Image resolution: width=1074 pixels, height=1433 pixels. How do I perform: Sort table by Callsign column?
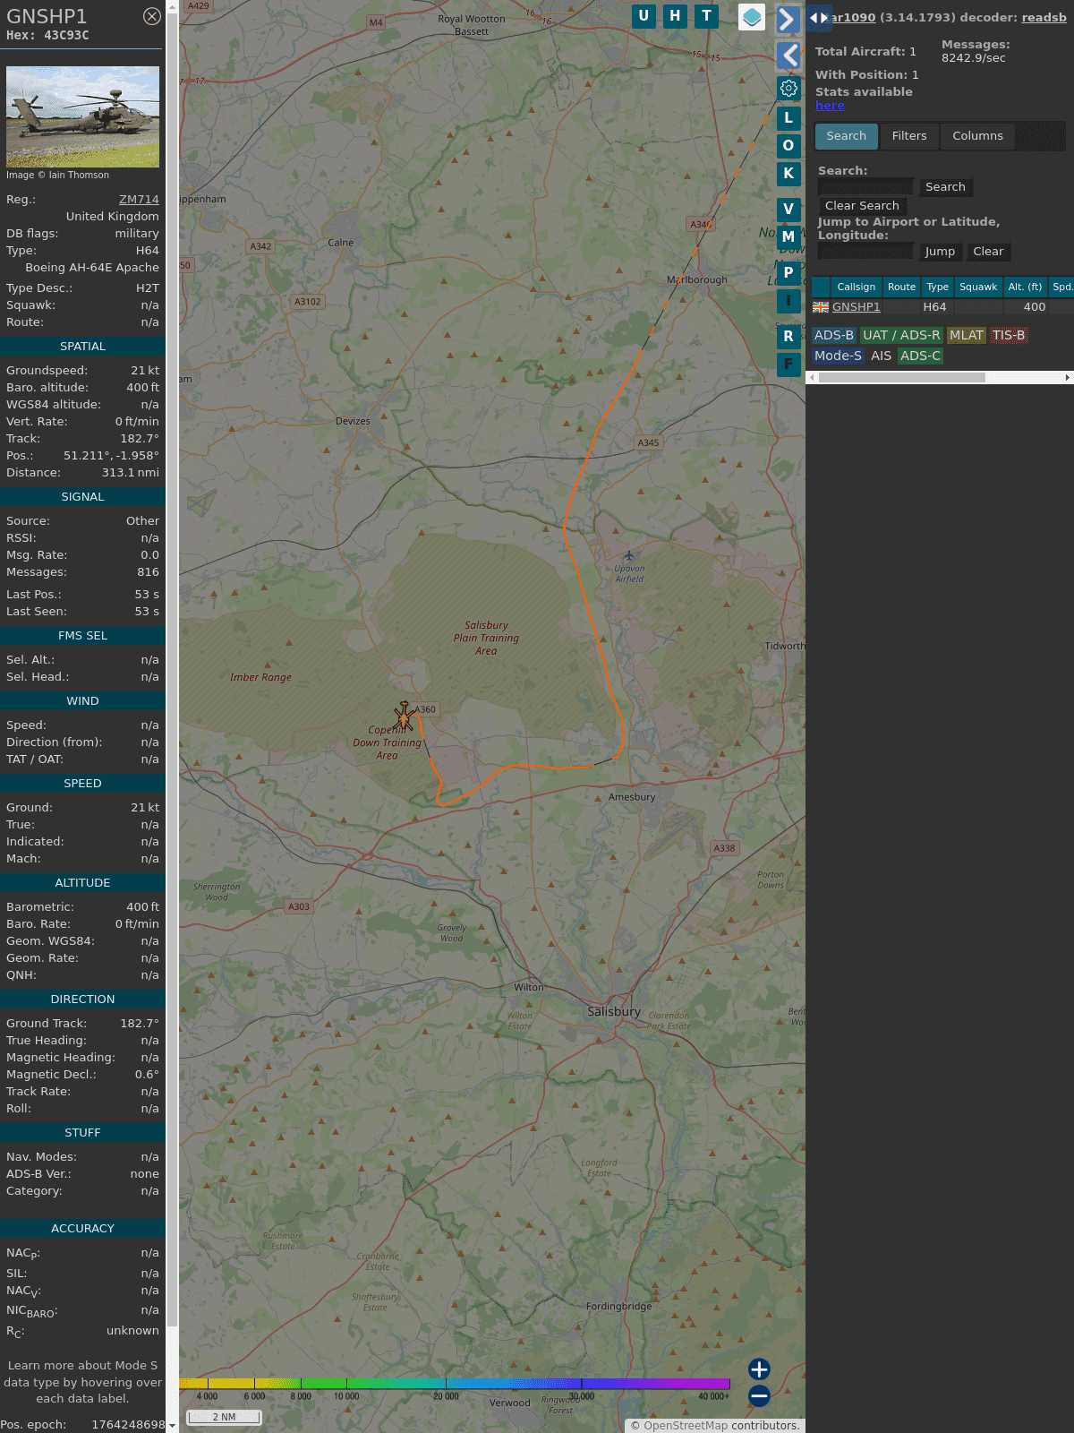[857, 287]
